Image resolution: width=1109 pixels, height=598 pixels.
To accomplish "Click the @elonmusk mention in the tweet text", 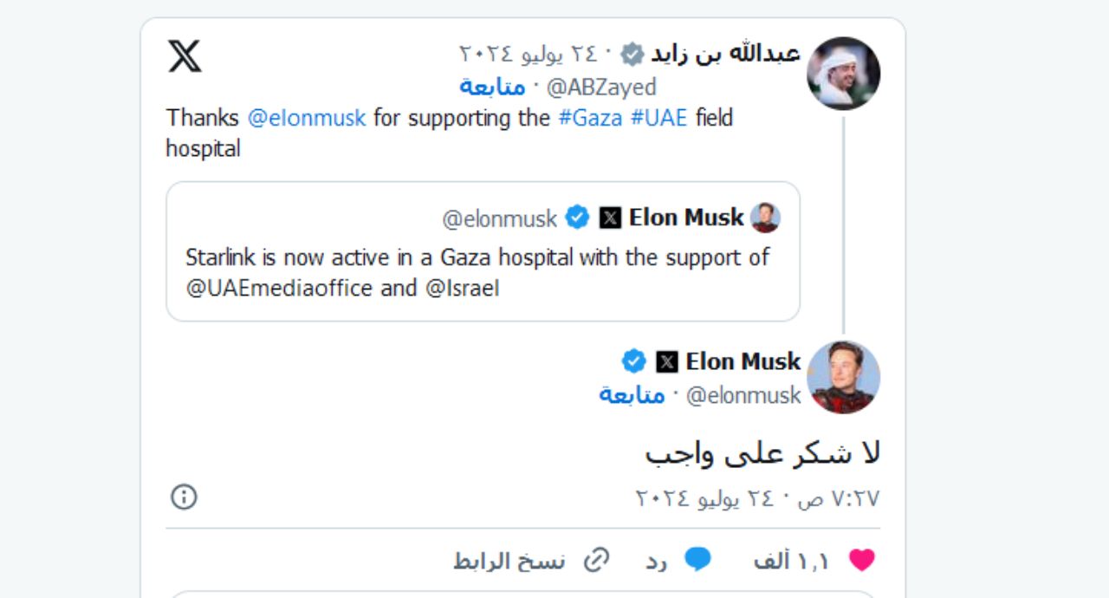I will click(x=305, y=118).
